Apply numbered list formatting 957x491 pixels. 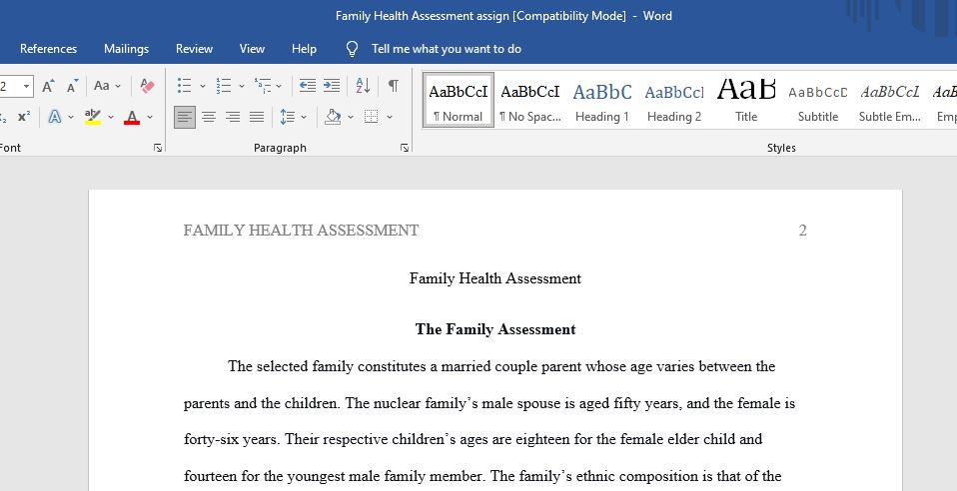pyautogui.click(x=224, y=86)
